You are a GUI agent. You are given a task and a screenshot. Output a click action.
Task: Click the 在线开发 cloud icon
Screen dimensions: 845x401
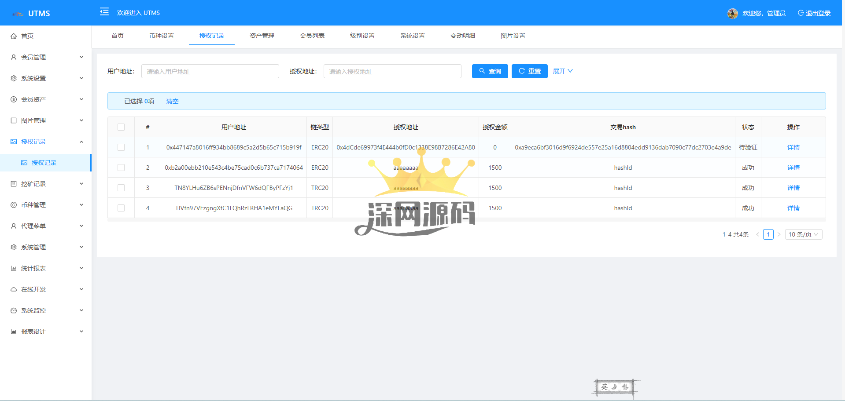14,289
